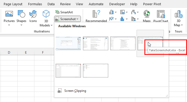Viewport: 187px width, 102px height.
Task: Insert a hierarchy treemap chart
Action: click(x=122, y=12)
